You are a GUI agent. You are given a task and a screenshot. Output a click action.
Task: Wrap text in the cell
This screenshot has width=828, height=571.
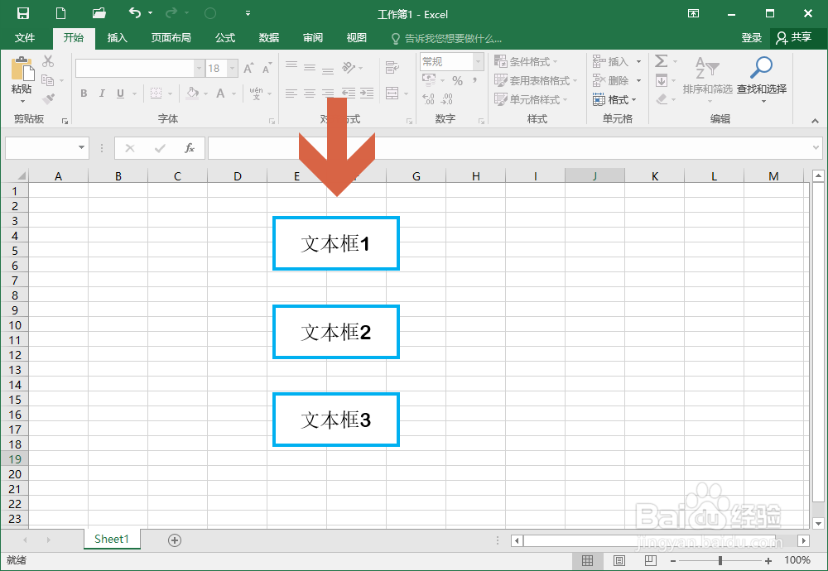[x=392, y=67]
